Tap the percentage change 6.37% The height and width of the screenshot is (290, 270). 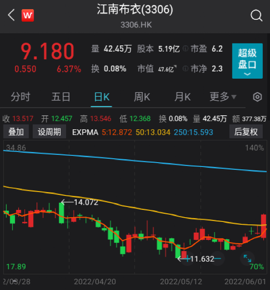(69, 69)
